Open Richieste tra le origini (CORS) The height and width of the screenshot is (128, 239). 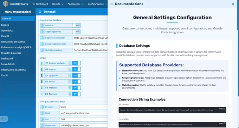[x=16, y=47]
